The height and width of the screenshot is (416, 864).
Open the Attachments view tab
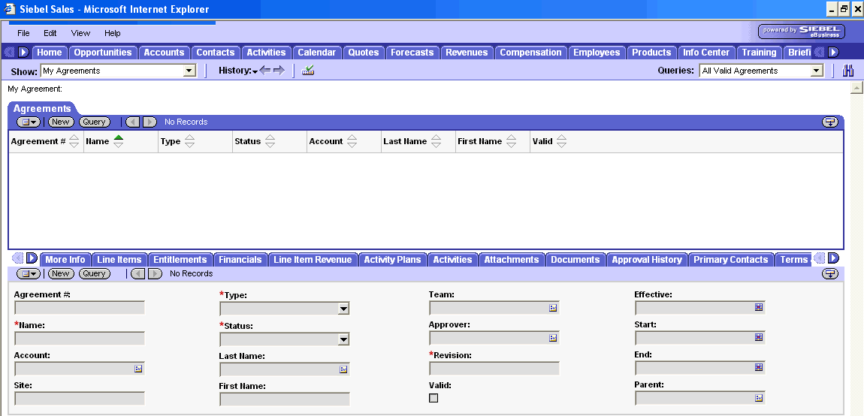(512, 260)
